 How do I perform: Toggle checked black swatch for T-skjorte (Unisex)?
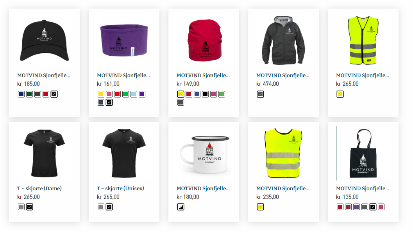tap(109, 207)
